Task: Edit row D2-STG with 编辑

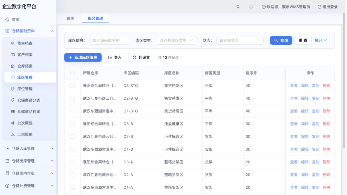Action: [305, 98]
